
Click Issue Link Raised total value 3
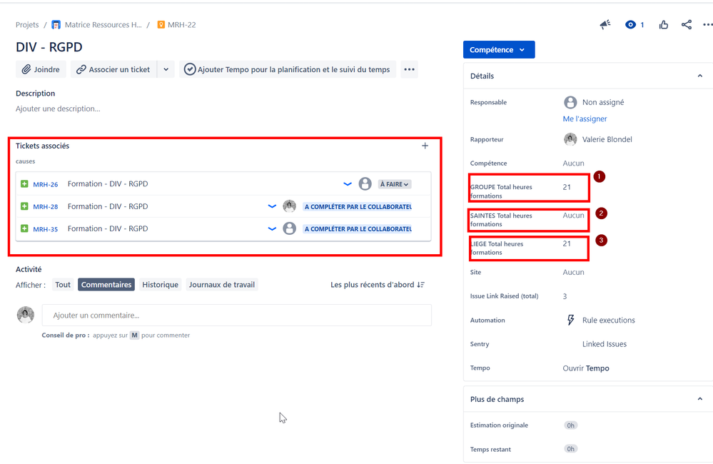(565, 296)
